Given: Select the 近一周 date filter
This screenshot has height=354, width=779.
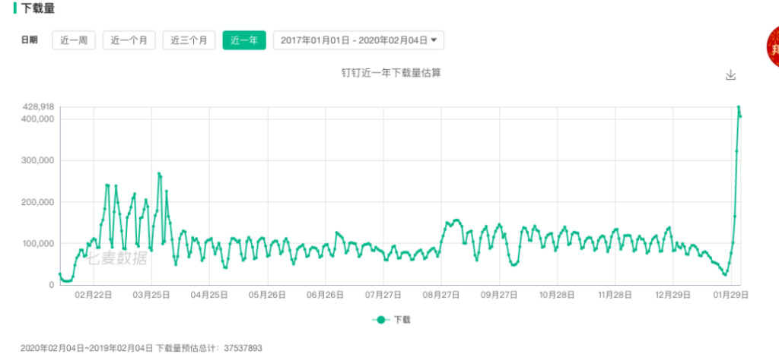Looking at the screenshot, I should pos(74,41).
